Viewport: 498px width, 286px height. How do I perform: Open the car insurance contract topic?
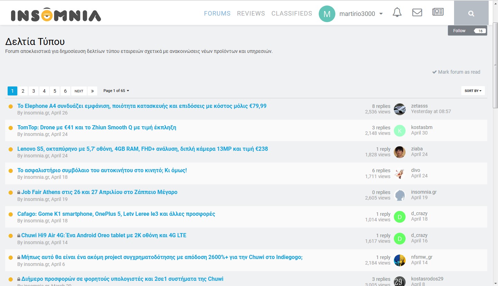[x=102, y=170]
